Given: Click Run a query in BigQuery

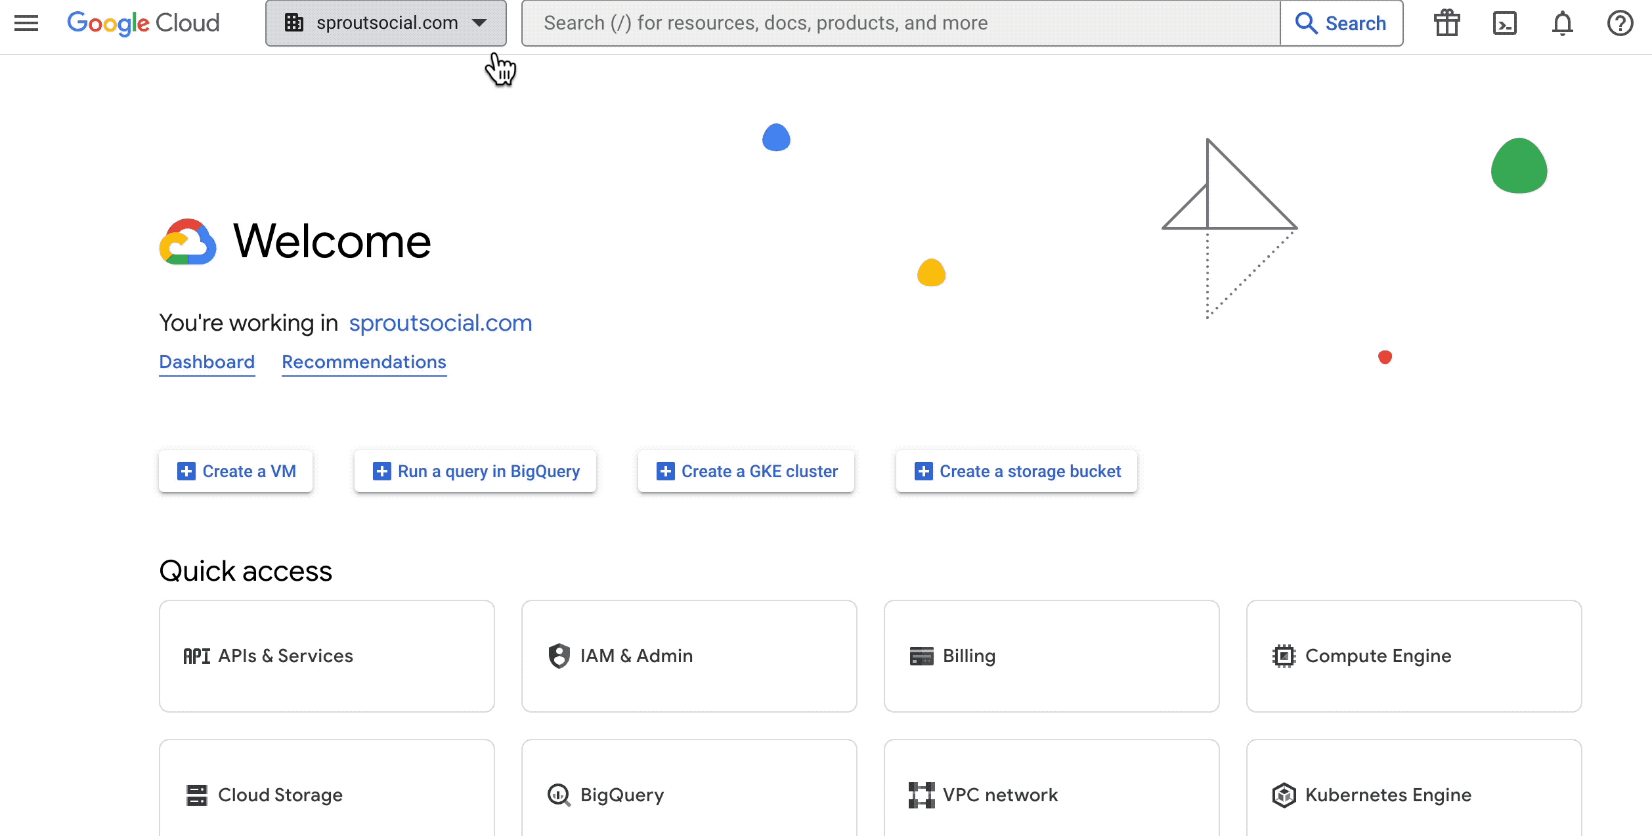Looking at the screenshot, I should [x=475, y=471].
